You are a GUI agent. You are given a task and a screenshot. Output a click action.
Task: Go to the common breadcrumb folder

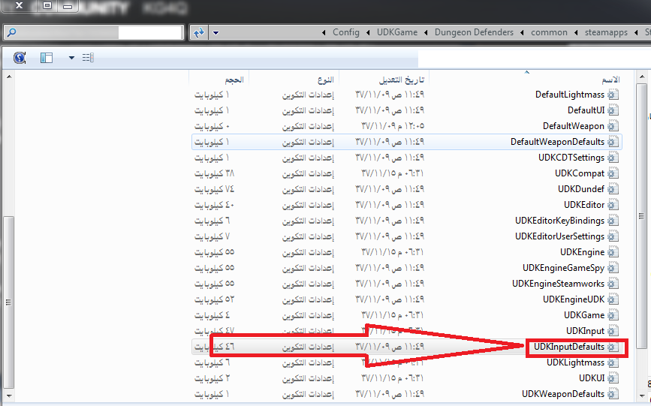tap(549, 32)
